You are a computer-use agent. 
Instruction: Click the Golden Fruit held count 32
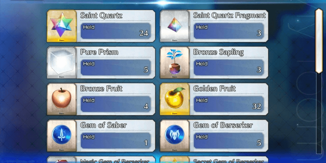click(x=257, y=106)
